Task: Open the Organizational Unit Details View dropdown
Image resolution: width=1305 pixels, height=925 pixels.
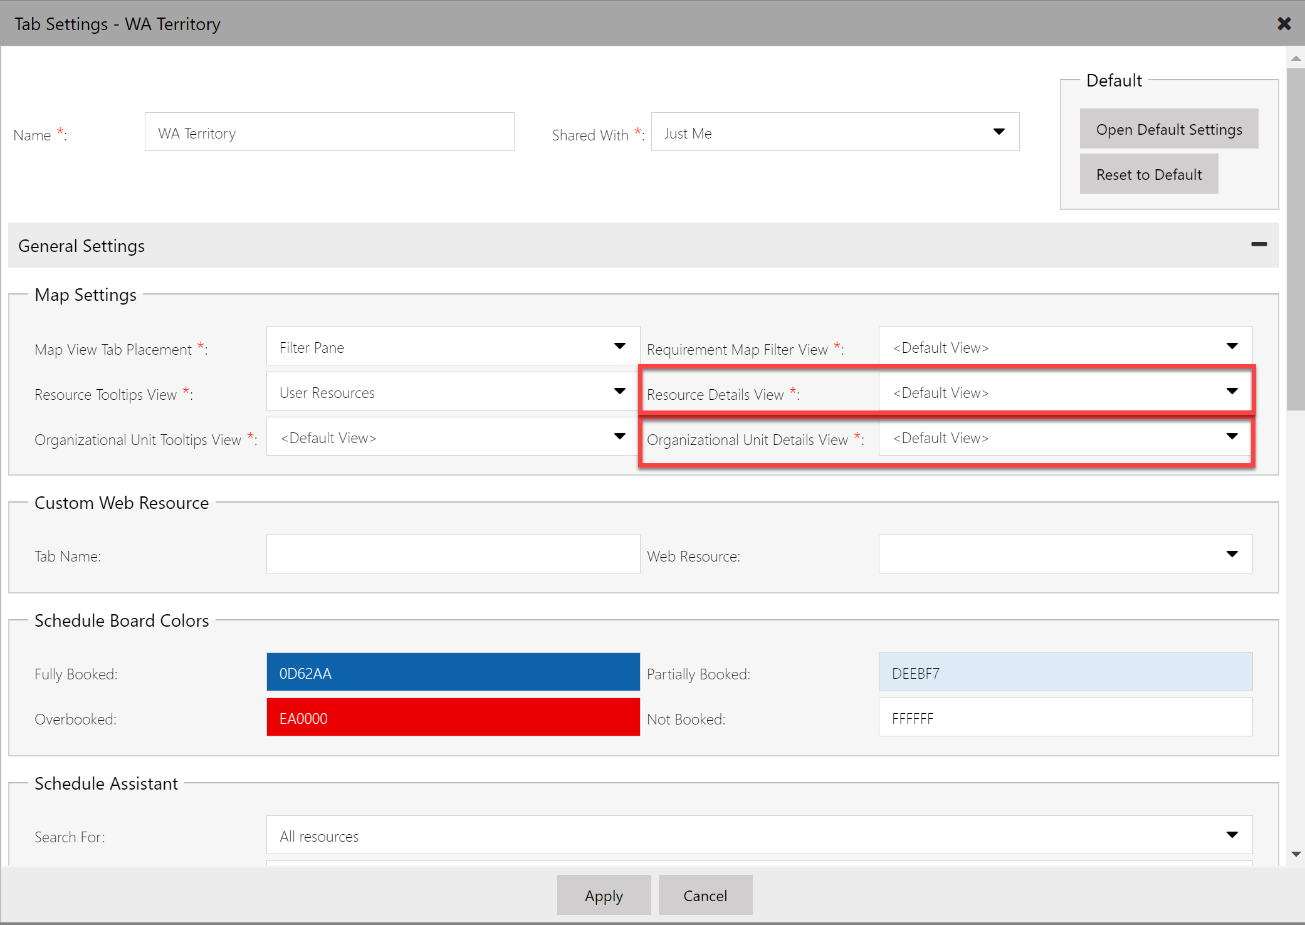Action: [x=1231, y=437]
